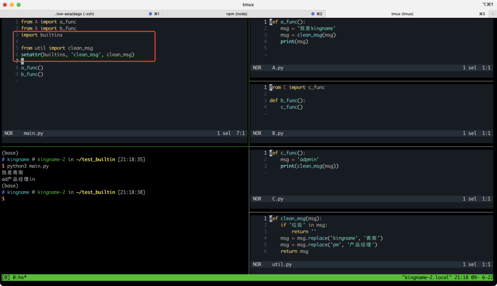Image resolution: width=497 pixels, height=286 pixels.
Task: Switch to the low-asia/dags zsh tab
Action: click(74, 14)
